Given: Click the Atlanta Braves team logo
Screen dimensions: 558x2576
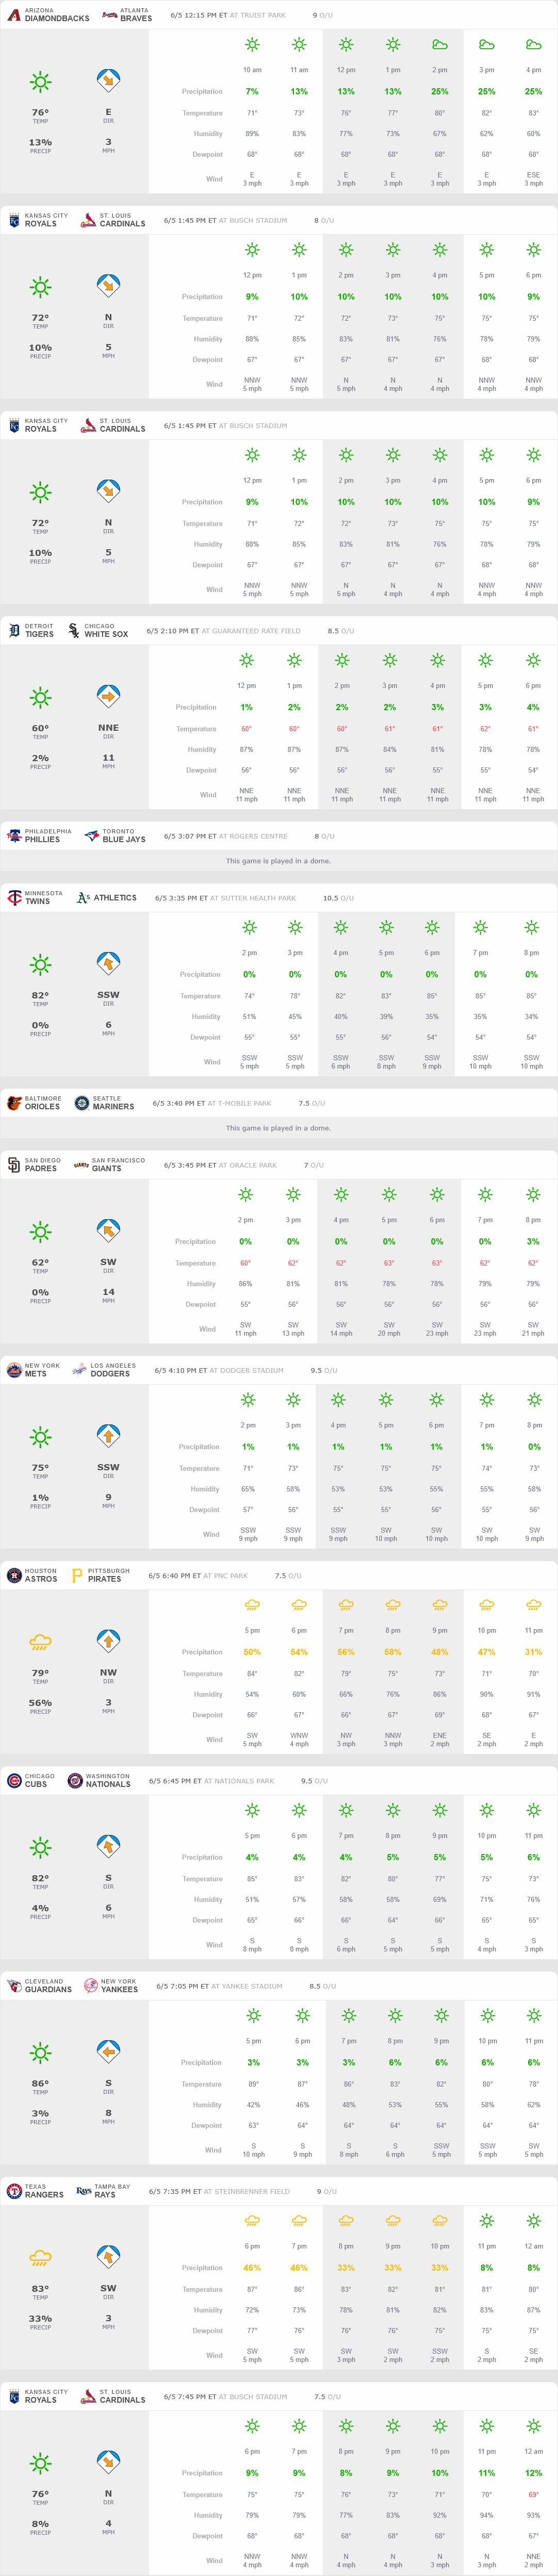Looking at the screenshot, I should (109, 15).
